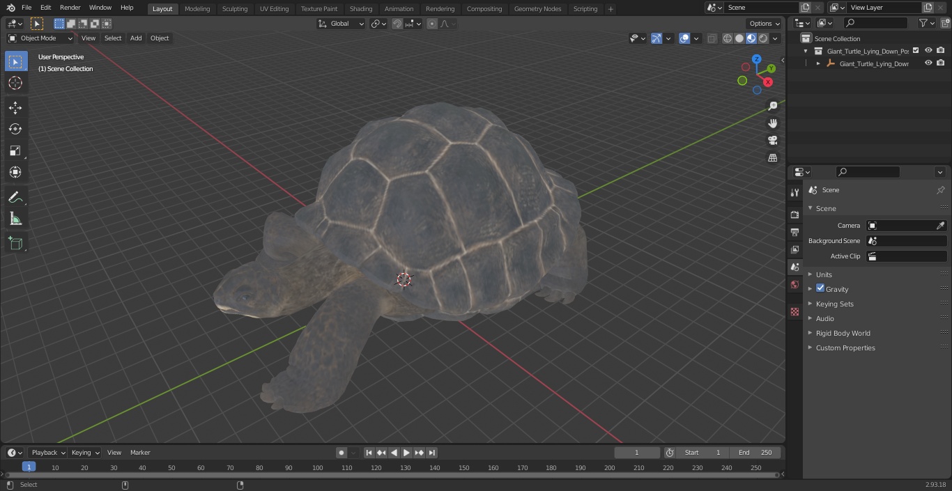The width and height of the screenshot is (952, 491).
Task: Click the outliner search field
Action: click(875, 23)
